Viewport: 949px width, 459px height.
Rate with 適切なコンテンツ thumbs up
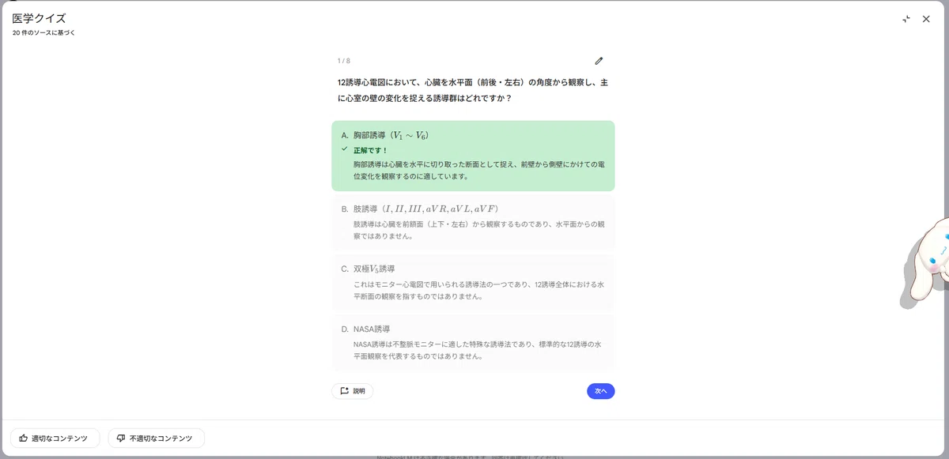(x=55, y=438)
